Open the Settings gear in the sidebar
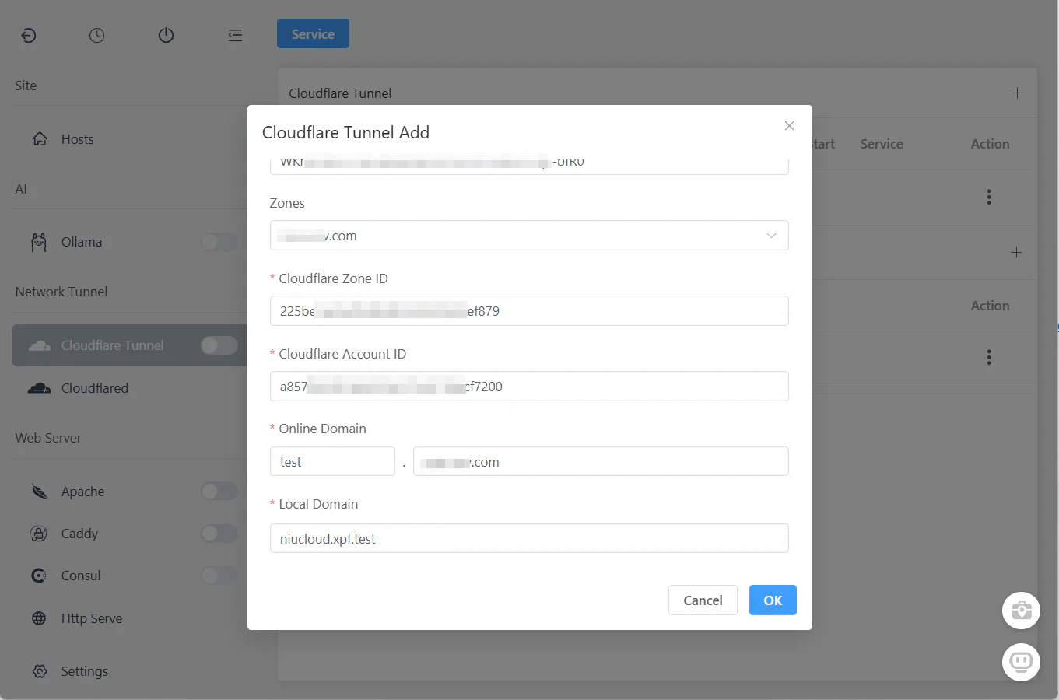Image resolution: width=1059 pixels, height=700 pixels. tap(39, 670)
